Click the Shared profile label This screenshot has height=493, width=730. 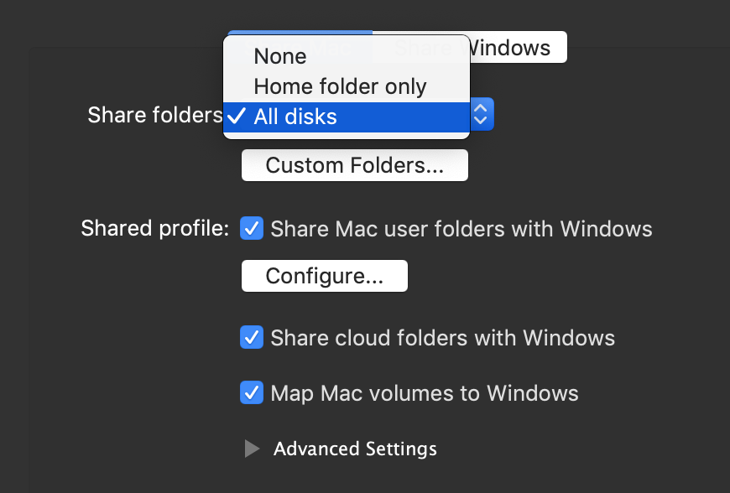click(x=155, y=228)
